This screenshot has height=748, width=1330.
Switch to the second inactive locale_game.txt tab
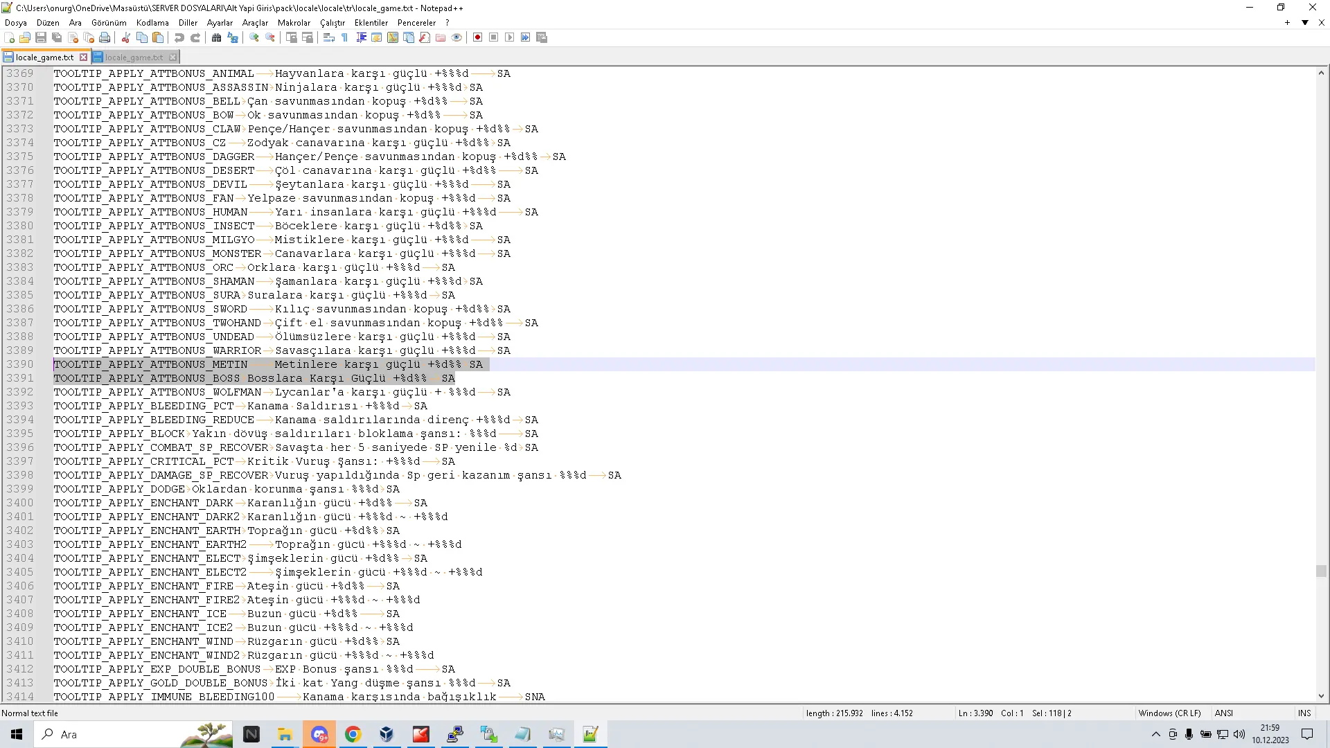pos(134,57)
